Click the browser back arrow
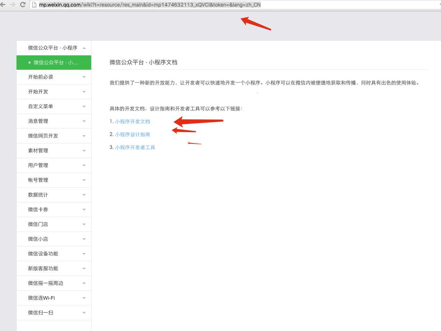Screen dimensions: 441x331 coord(3,5)
